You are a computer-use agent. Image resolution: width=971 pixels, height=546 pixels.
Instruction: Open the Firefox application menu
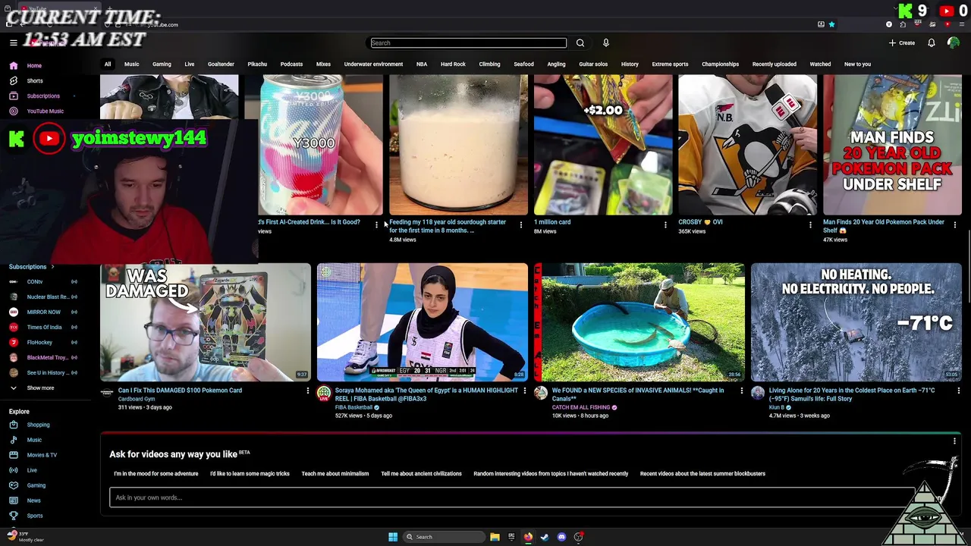963,24
